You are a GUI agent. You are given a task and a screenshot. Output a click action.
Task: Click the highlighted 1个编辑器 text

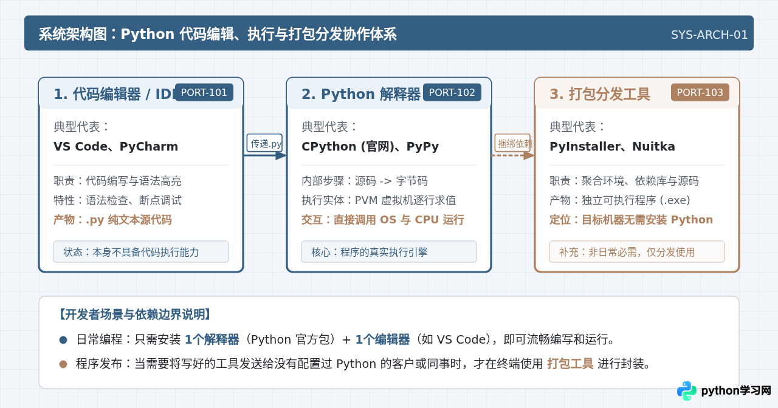382,339
